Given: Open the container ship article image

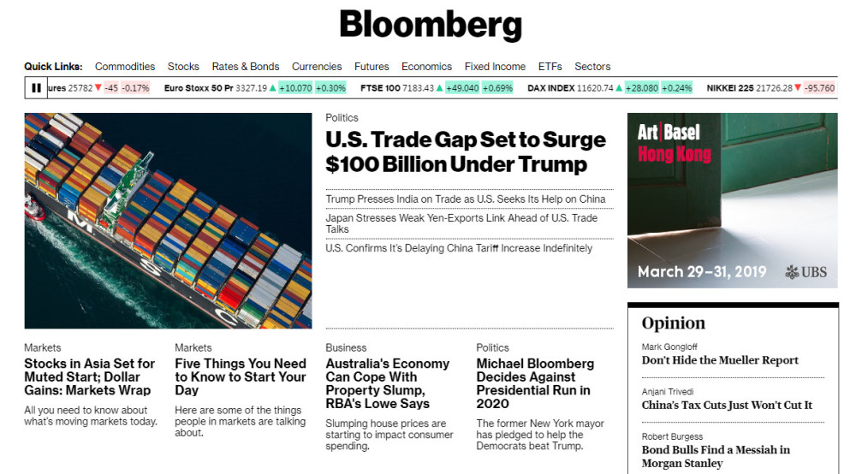Looking at the screenshot, I should [168, 221].
